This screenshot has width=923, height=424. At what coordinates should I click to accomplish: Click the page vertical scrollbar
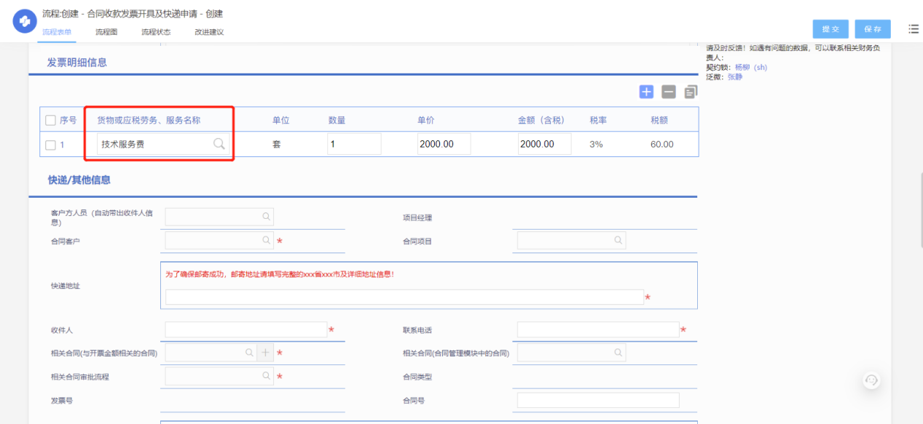point(920,211)
